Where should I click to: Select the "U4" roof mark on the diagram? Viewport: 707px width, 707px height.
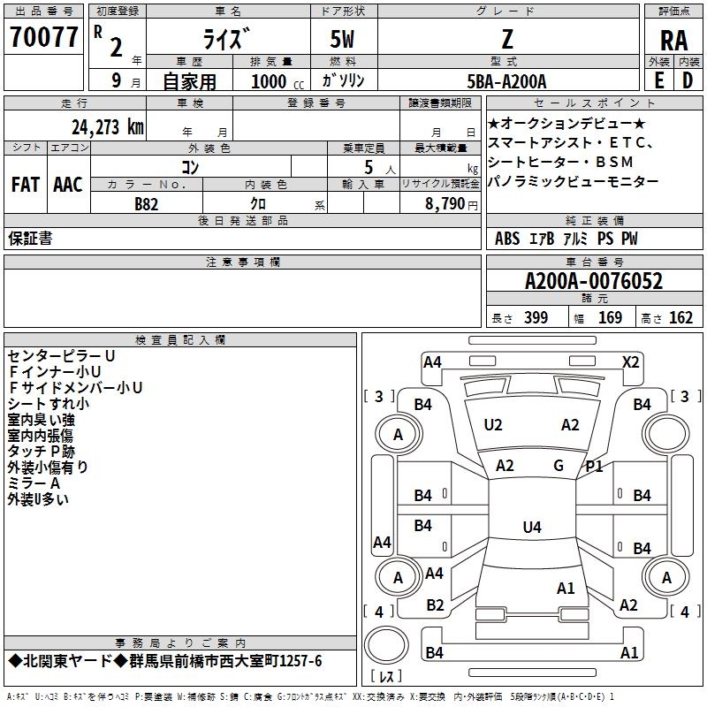tap(532, 527)
